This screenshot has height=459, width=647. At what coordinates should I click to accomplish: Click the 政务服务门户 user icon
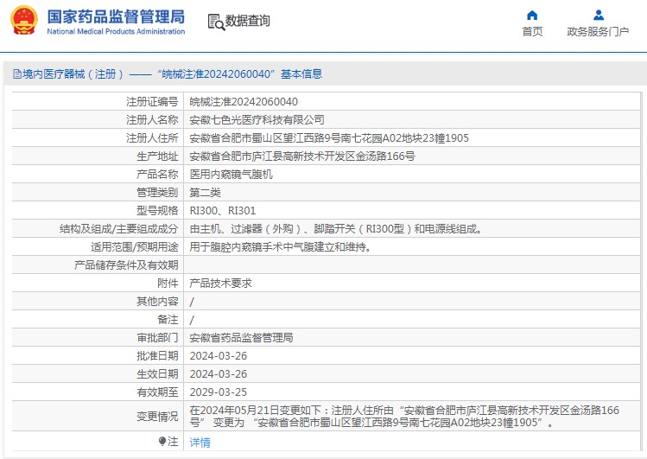coord(599,16)
